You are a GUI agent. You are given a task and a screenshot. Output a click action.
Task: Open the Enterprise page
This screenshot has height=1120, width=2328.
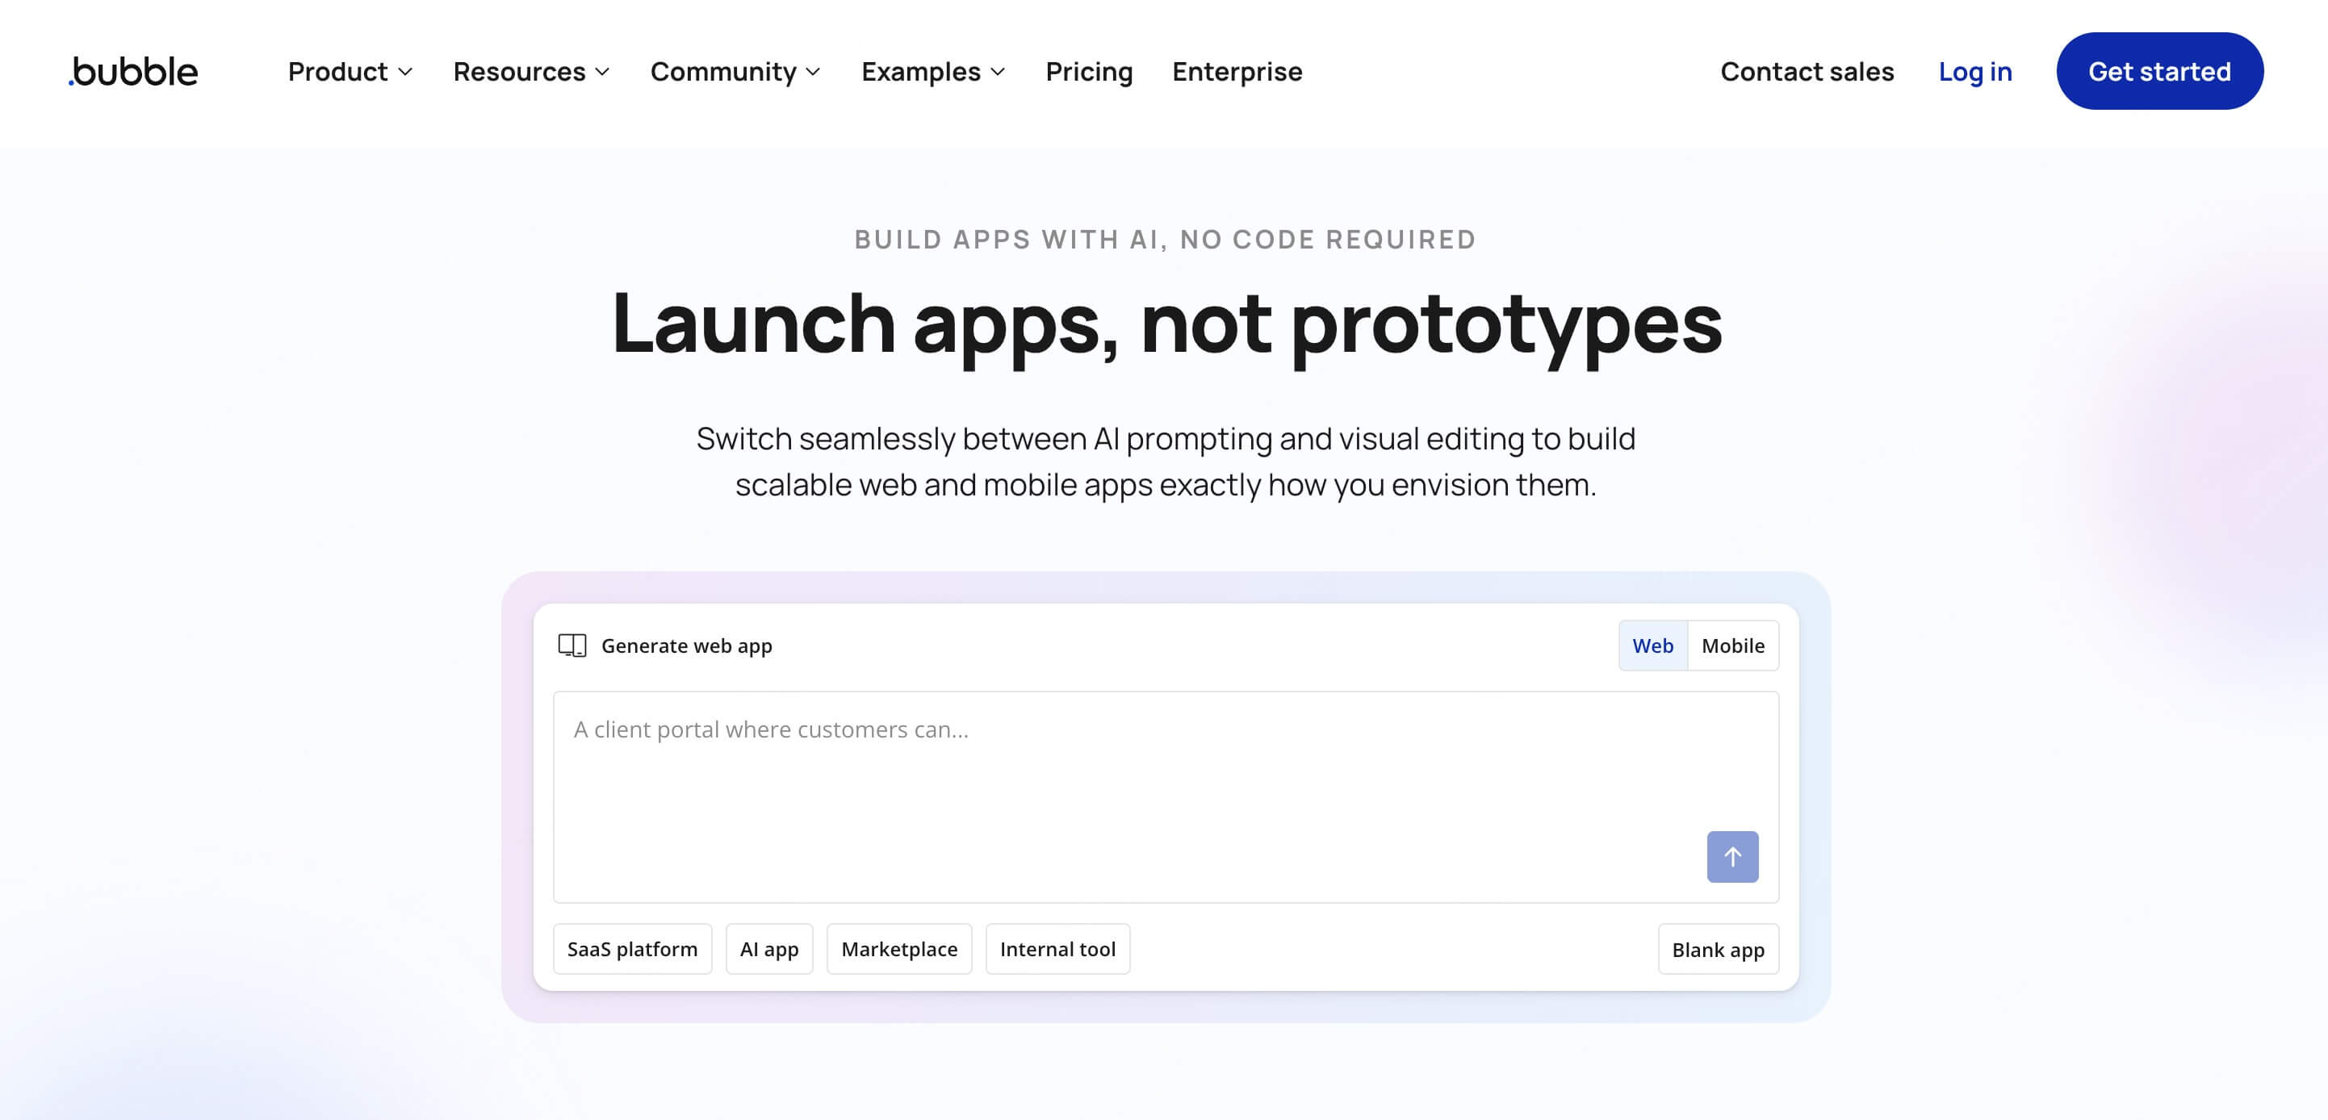point(1237,71)
